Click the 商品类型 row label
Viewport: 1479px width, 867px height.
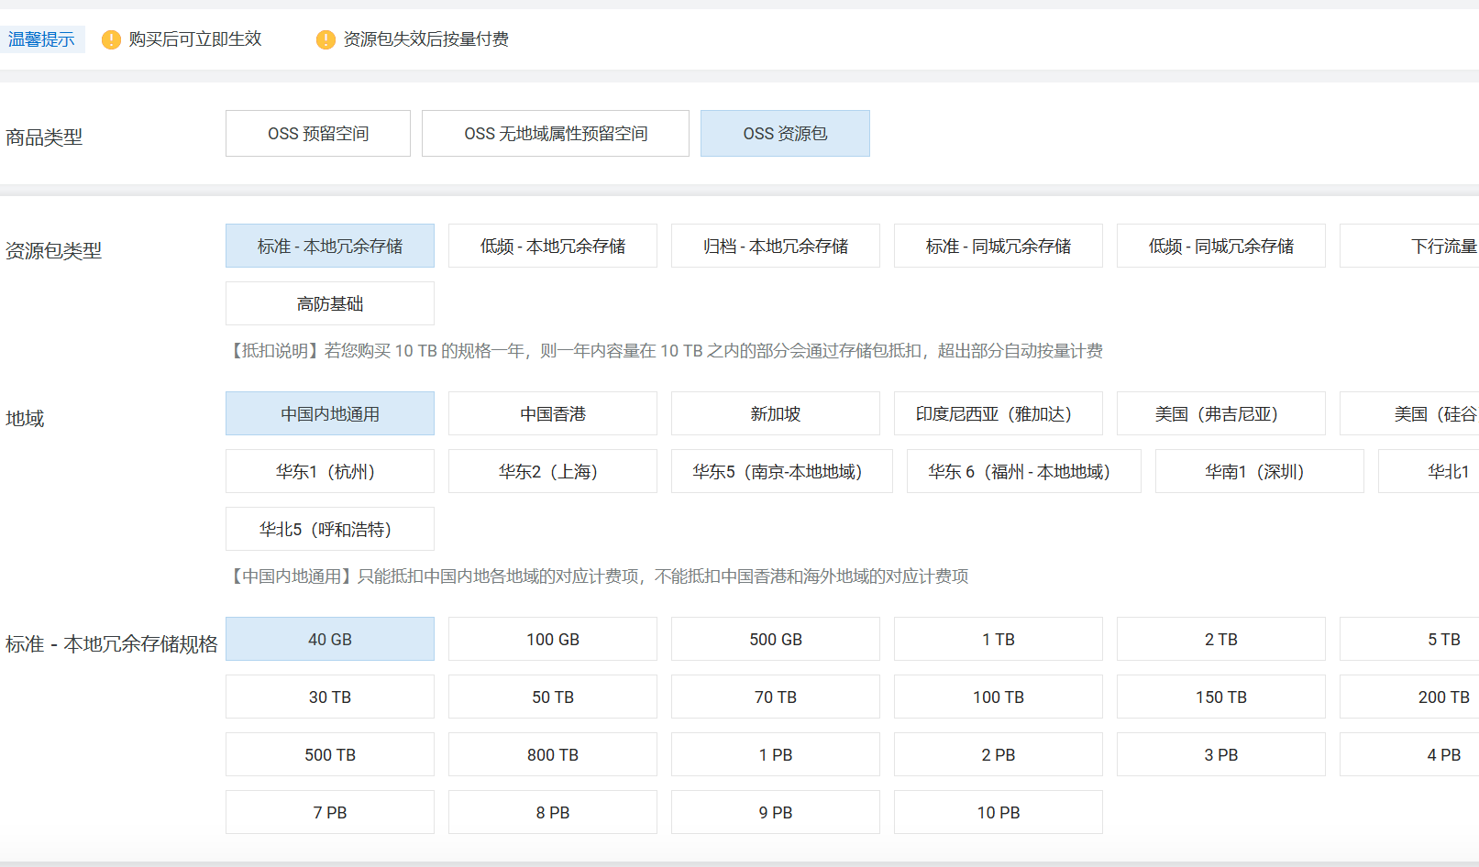[44, 137]
